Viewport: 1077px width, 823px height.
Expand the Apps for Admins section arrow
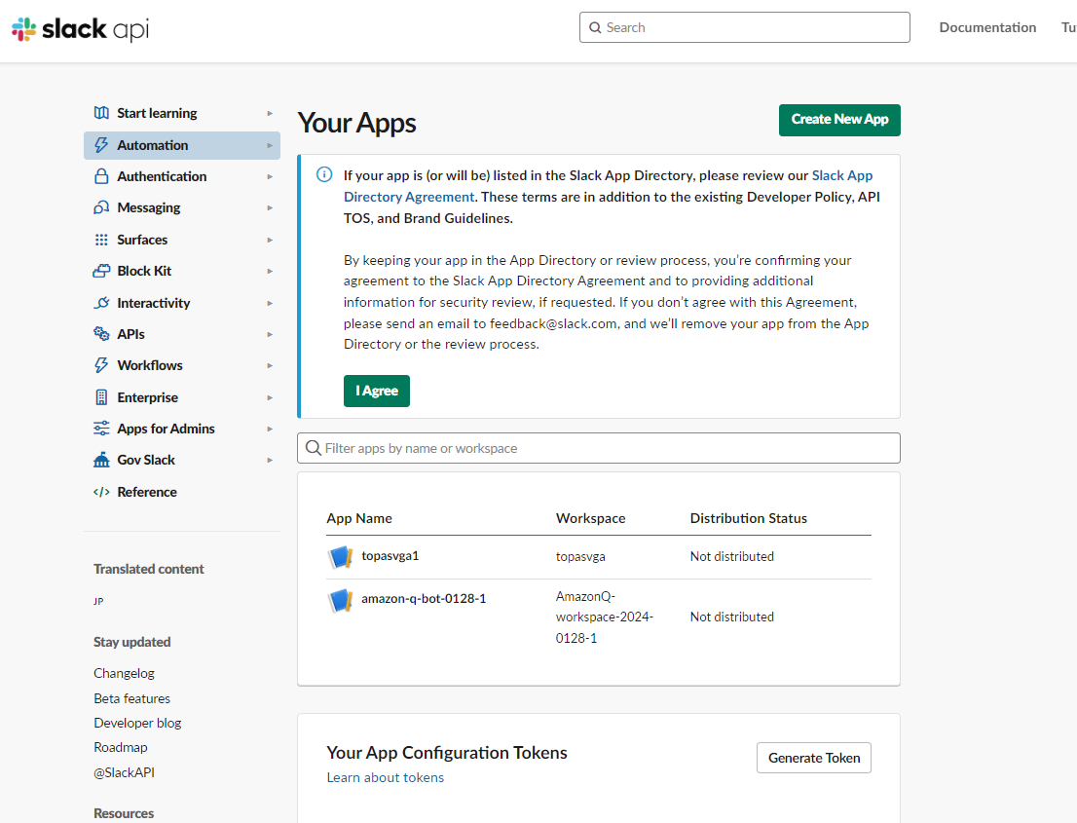pos(270,429)
